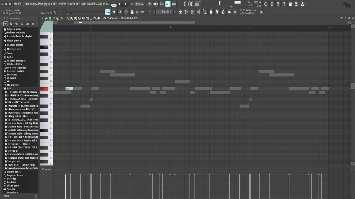This screenshot has height=199, width=355.
Task: Click the ZENOLOGY #7 channel name in title
Action: [129, 18]
